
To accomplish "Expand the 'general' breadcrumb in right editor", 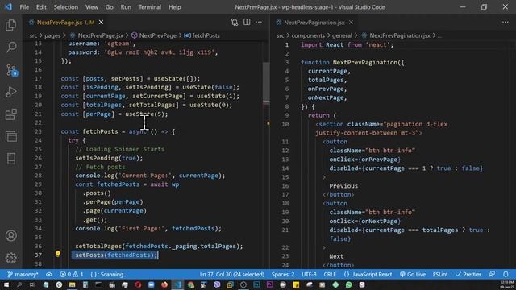I will 342,35.
